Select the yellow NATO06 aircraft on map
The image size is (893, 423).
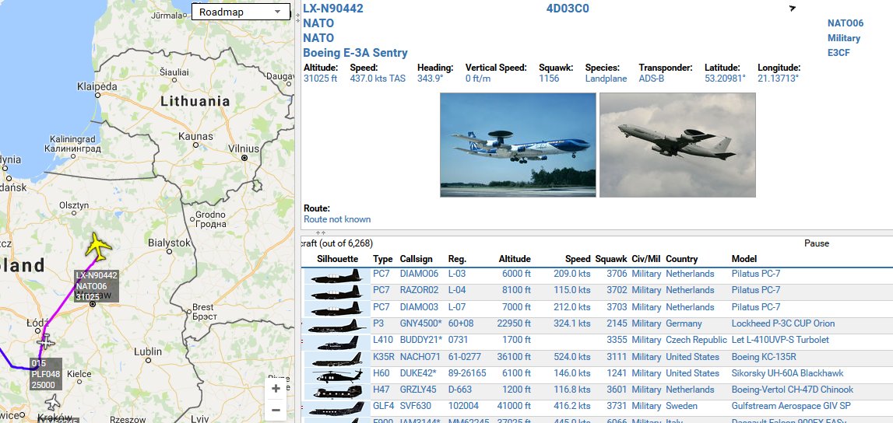(x=99, y=246)
